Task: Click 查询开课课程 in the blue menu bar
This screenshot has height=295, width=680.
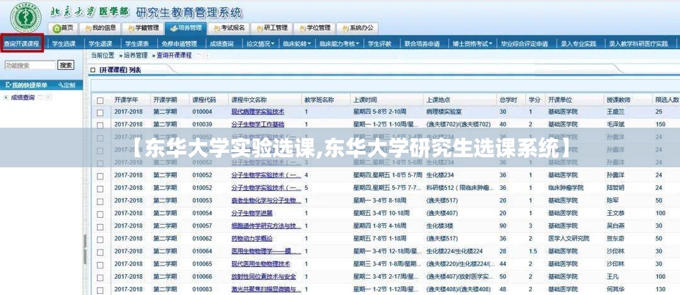Action: click(x=21, y=44)
